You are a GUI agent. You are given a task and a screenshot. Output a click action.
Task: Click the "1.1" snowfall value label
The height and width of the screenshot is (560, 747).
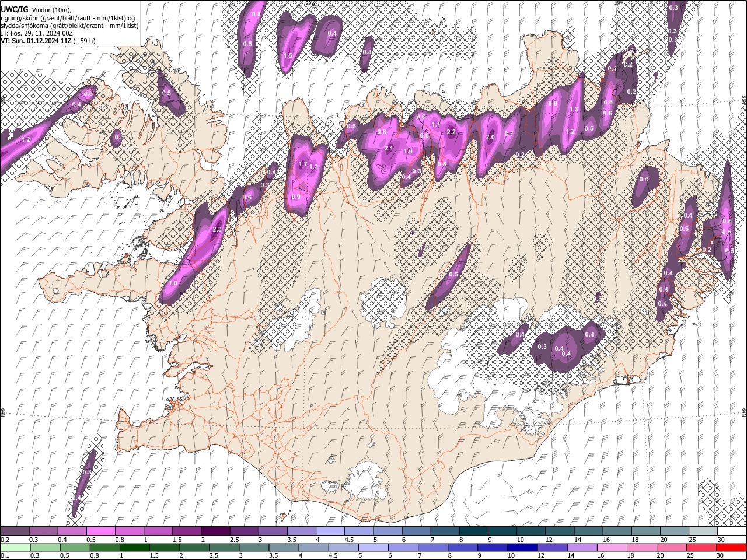click(x=435, y=124)
